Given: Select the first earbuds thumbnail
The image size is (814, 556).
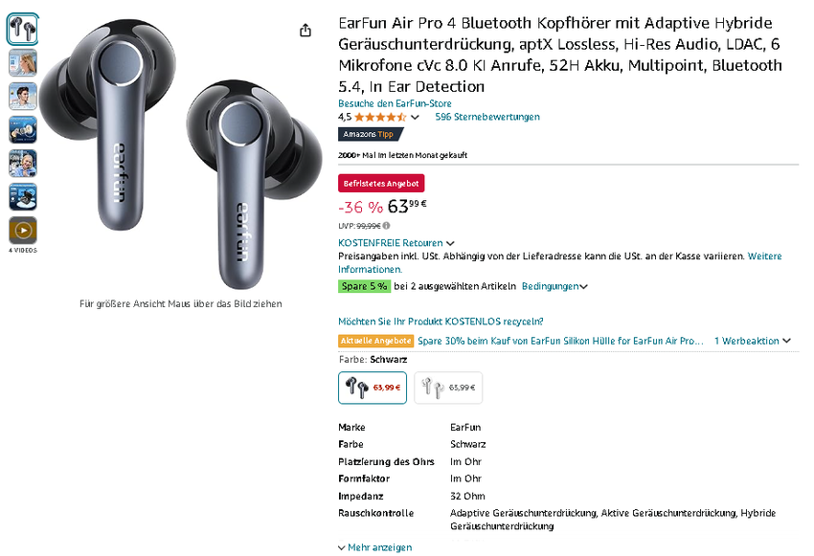Looking at the screenshot, I should [x=23, y=30].
